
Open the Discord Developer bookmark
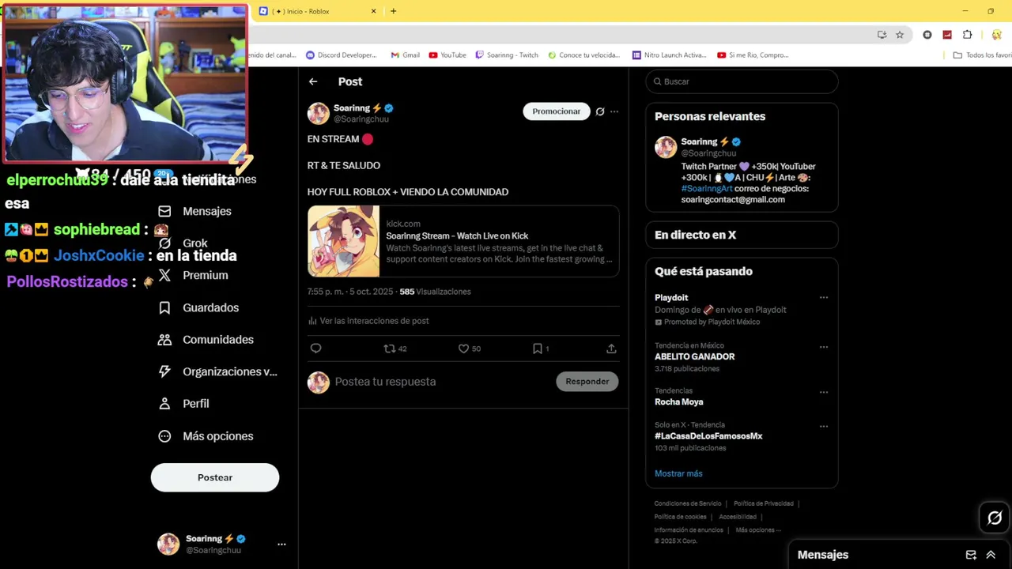(x=342, y=55)
